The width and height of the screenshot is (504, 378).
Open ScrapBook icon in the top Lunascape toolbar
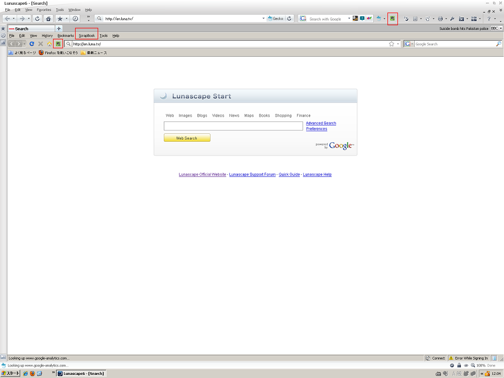pos(393,19)
